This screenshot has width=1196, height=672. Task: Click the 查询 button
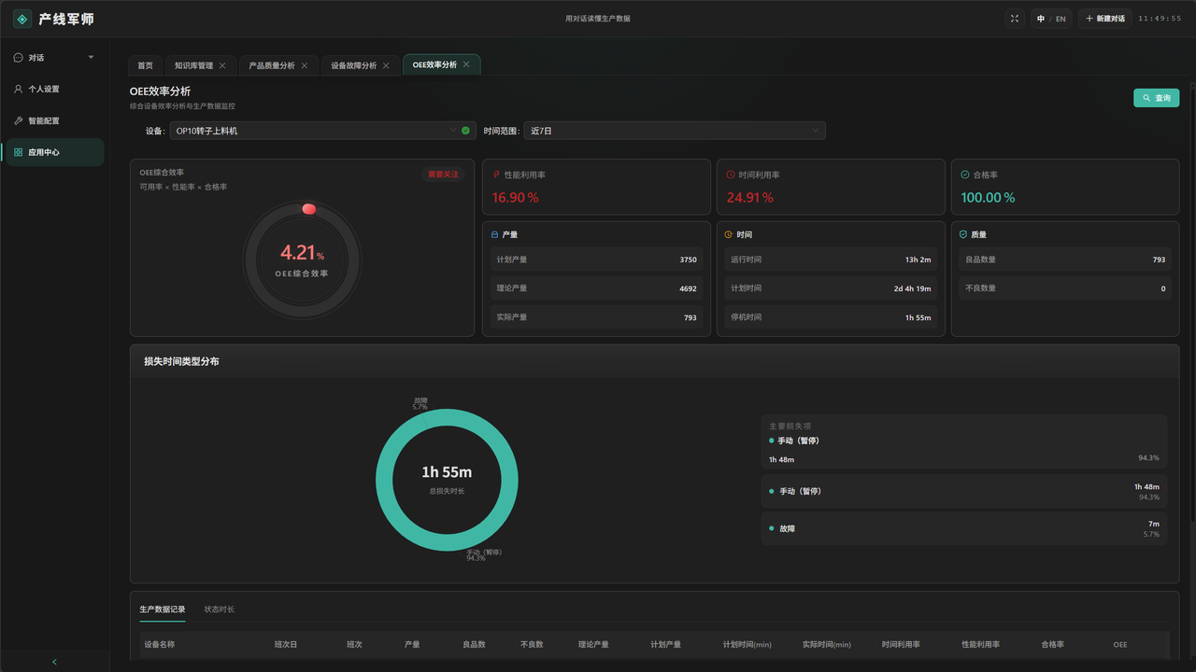1157,98
